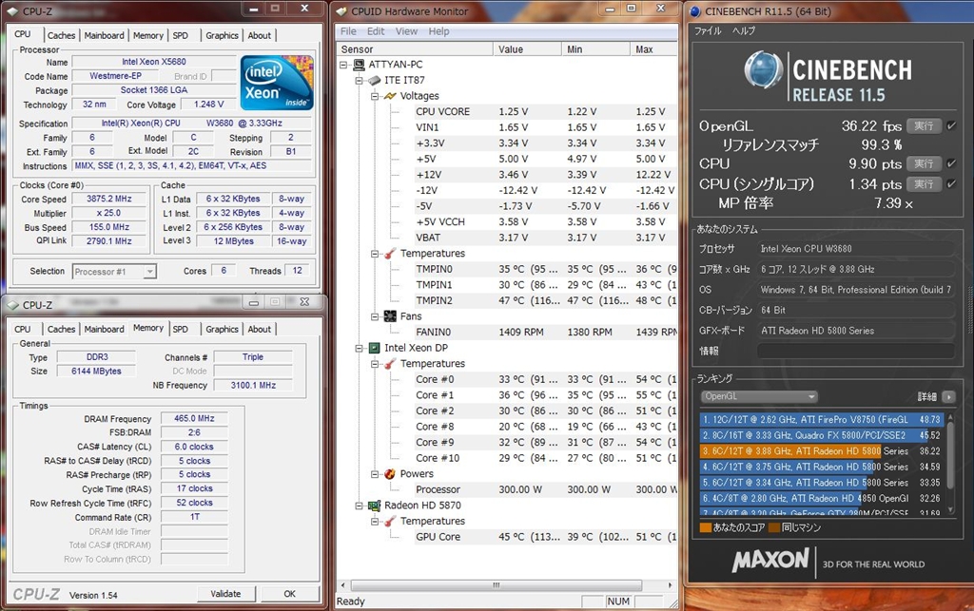Click the DRAM Frequency value 465.0 MHz
The image size is (974, 611).
click(194, 419)
